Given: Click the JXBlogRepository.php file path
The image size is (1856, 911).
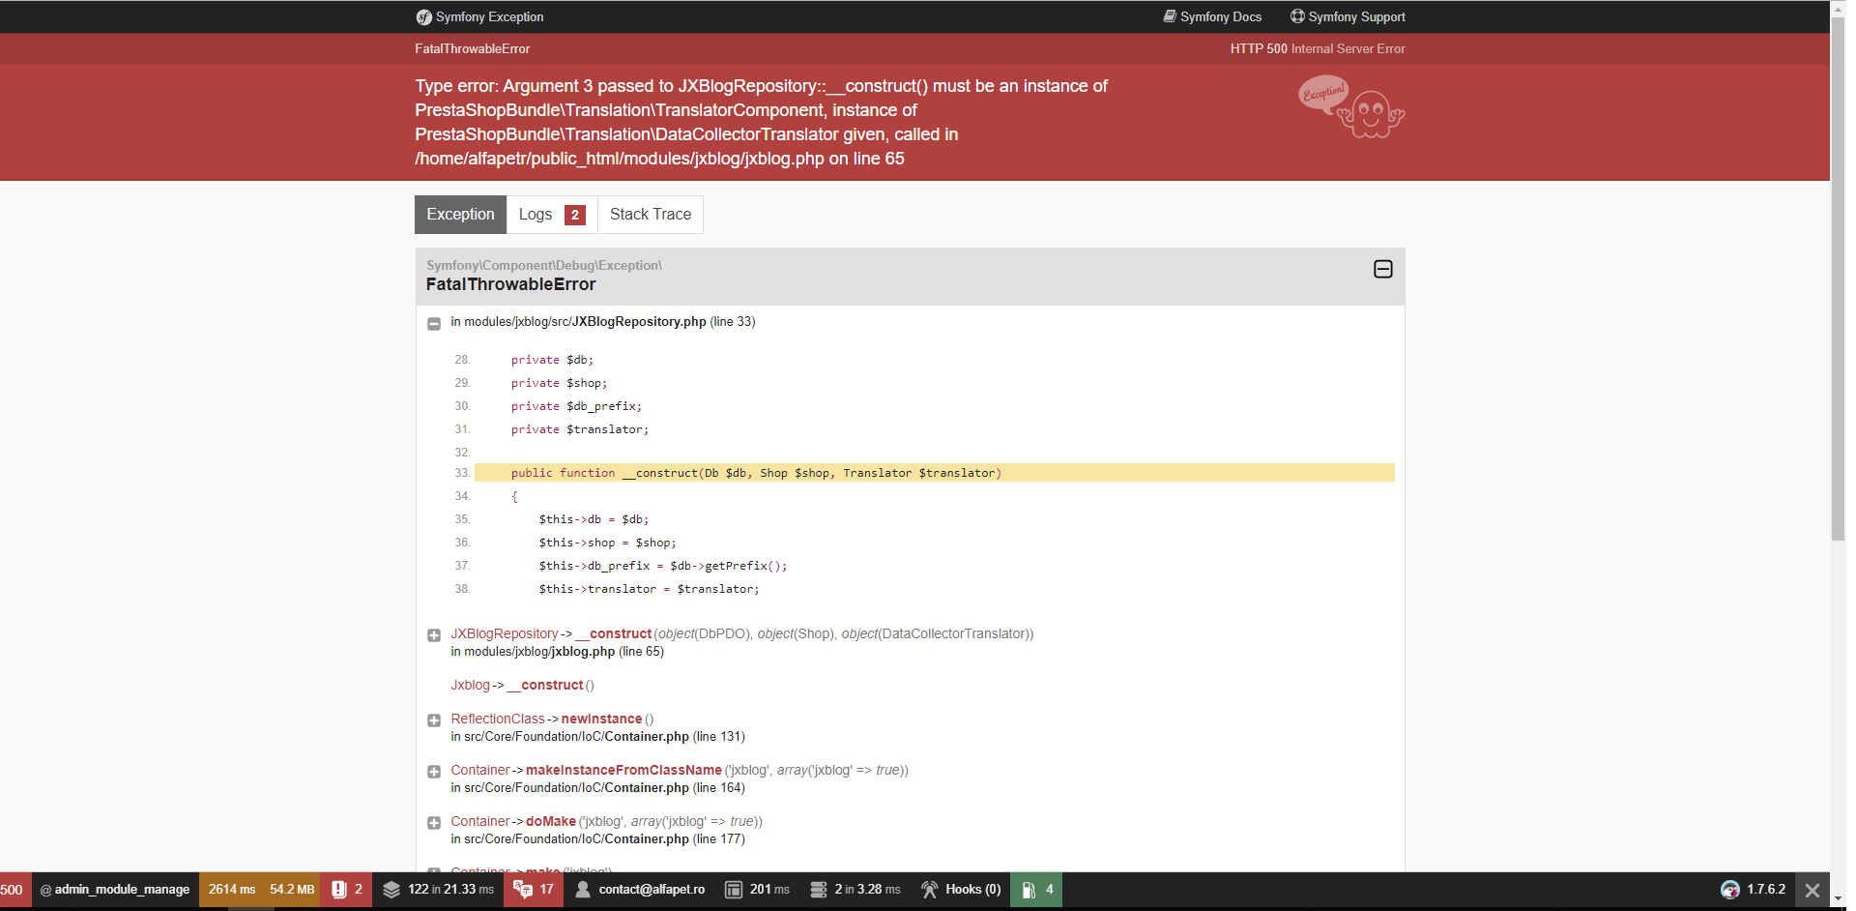Looking at the screenshot, I should point(603,322).
